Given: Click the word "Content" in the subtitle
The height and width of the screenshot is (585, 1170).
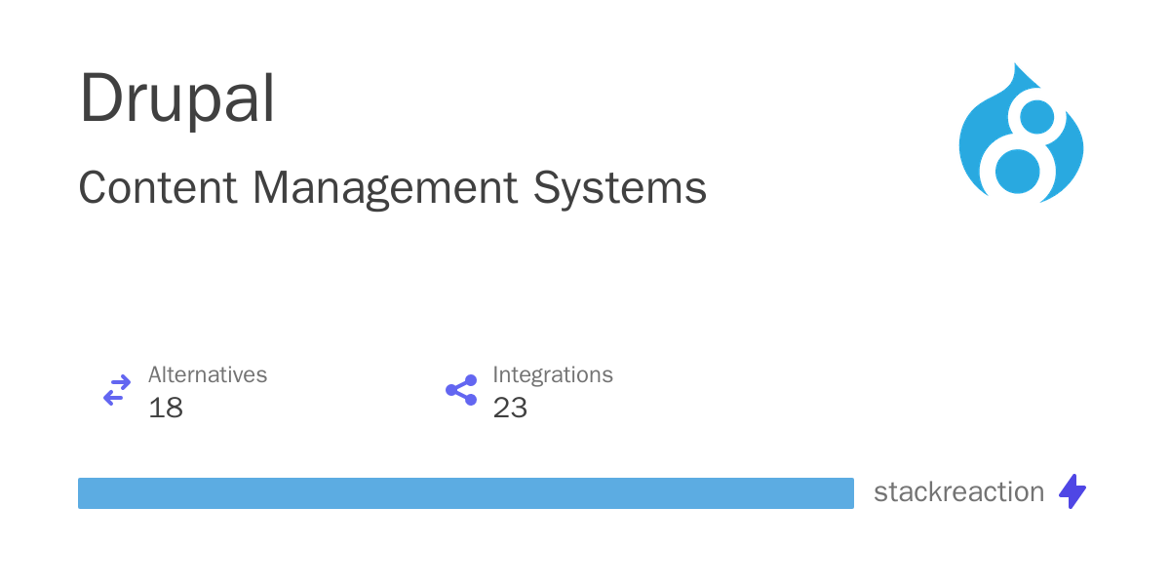Looking at the screenshot, I should [158, 187].
